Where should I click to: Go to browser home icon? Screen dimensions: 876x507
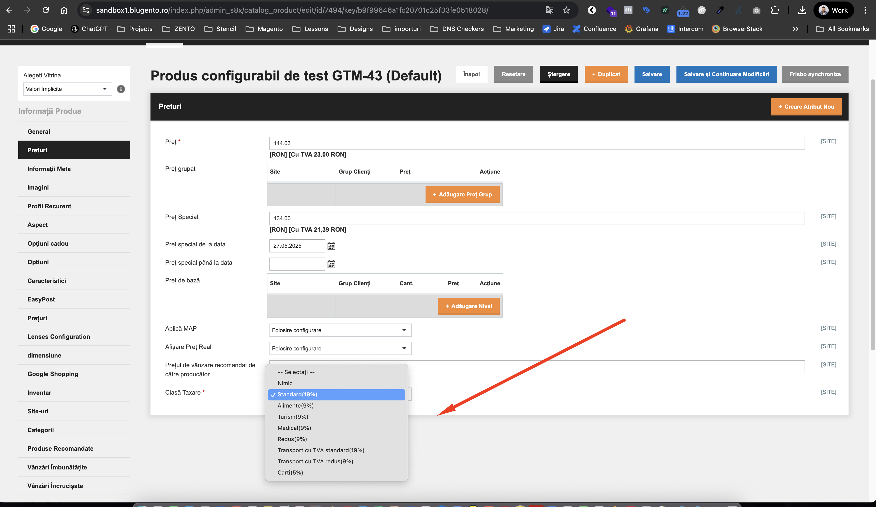64,10
